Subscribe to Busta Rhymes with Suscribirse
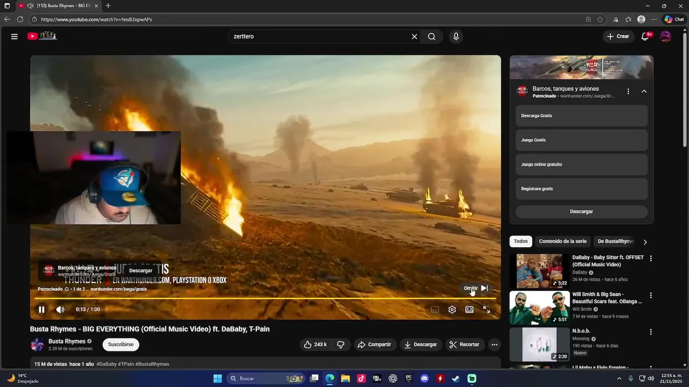The height and width of the screenshot is (387, 689). 121,345
